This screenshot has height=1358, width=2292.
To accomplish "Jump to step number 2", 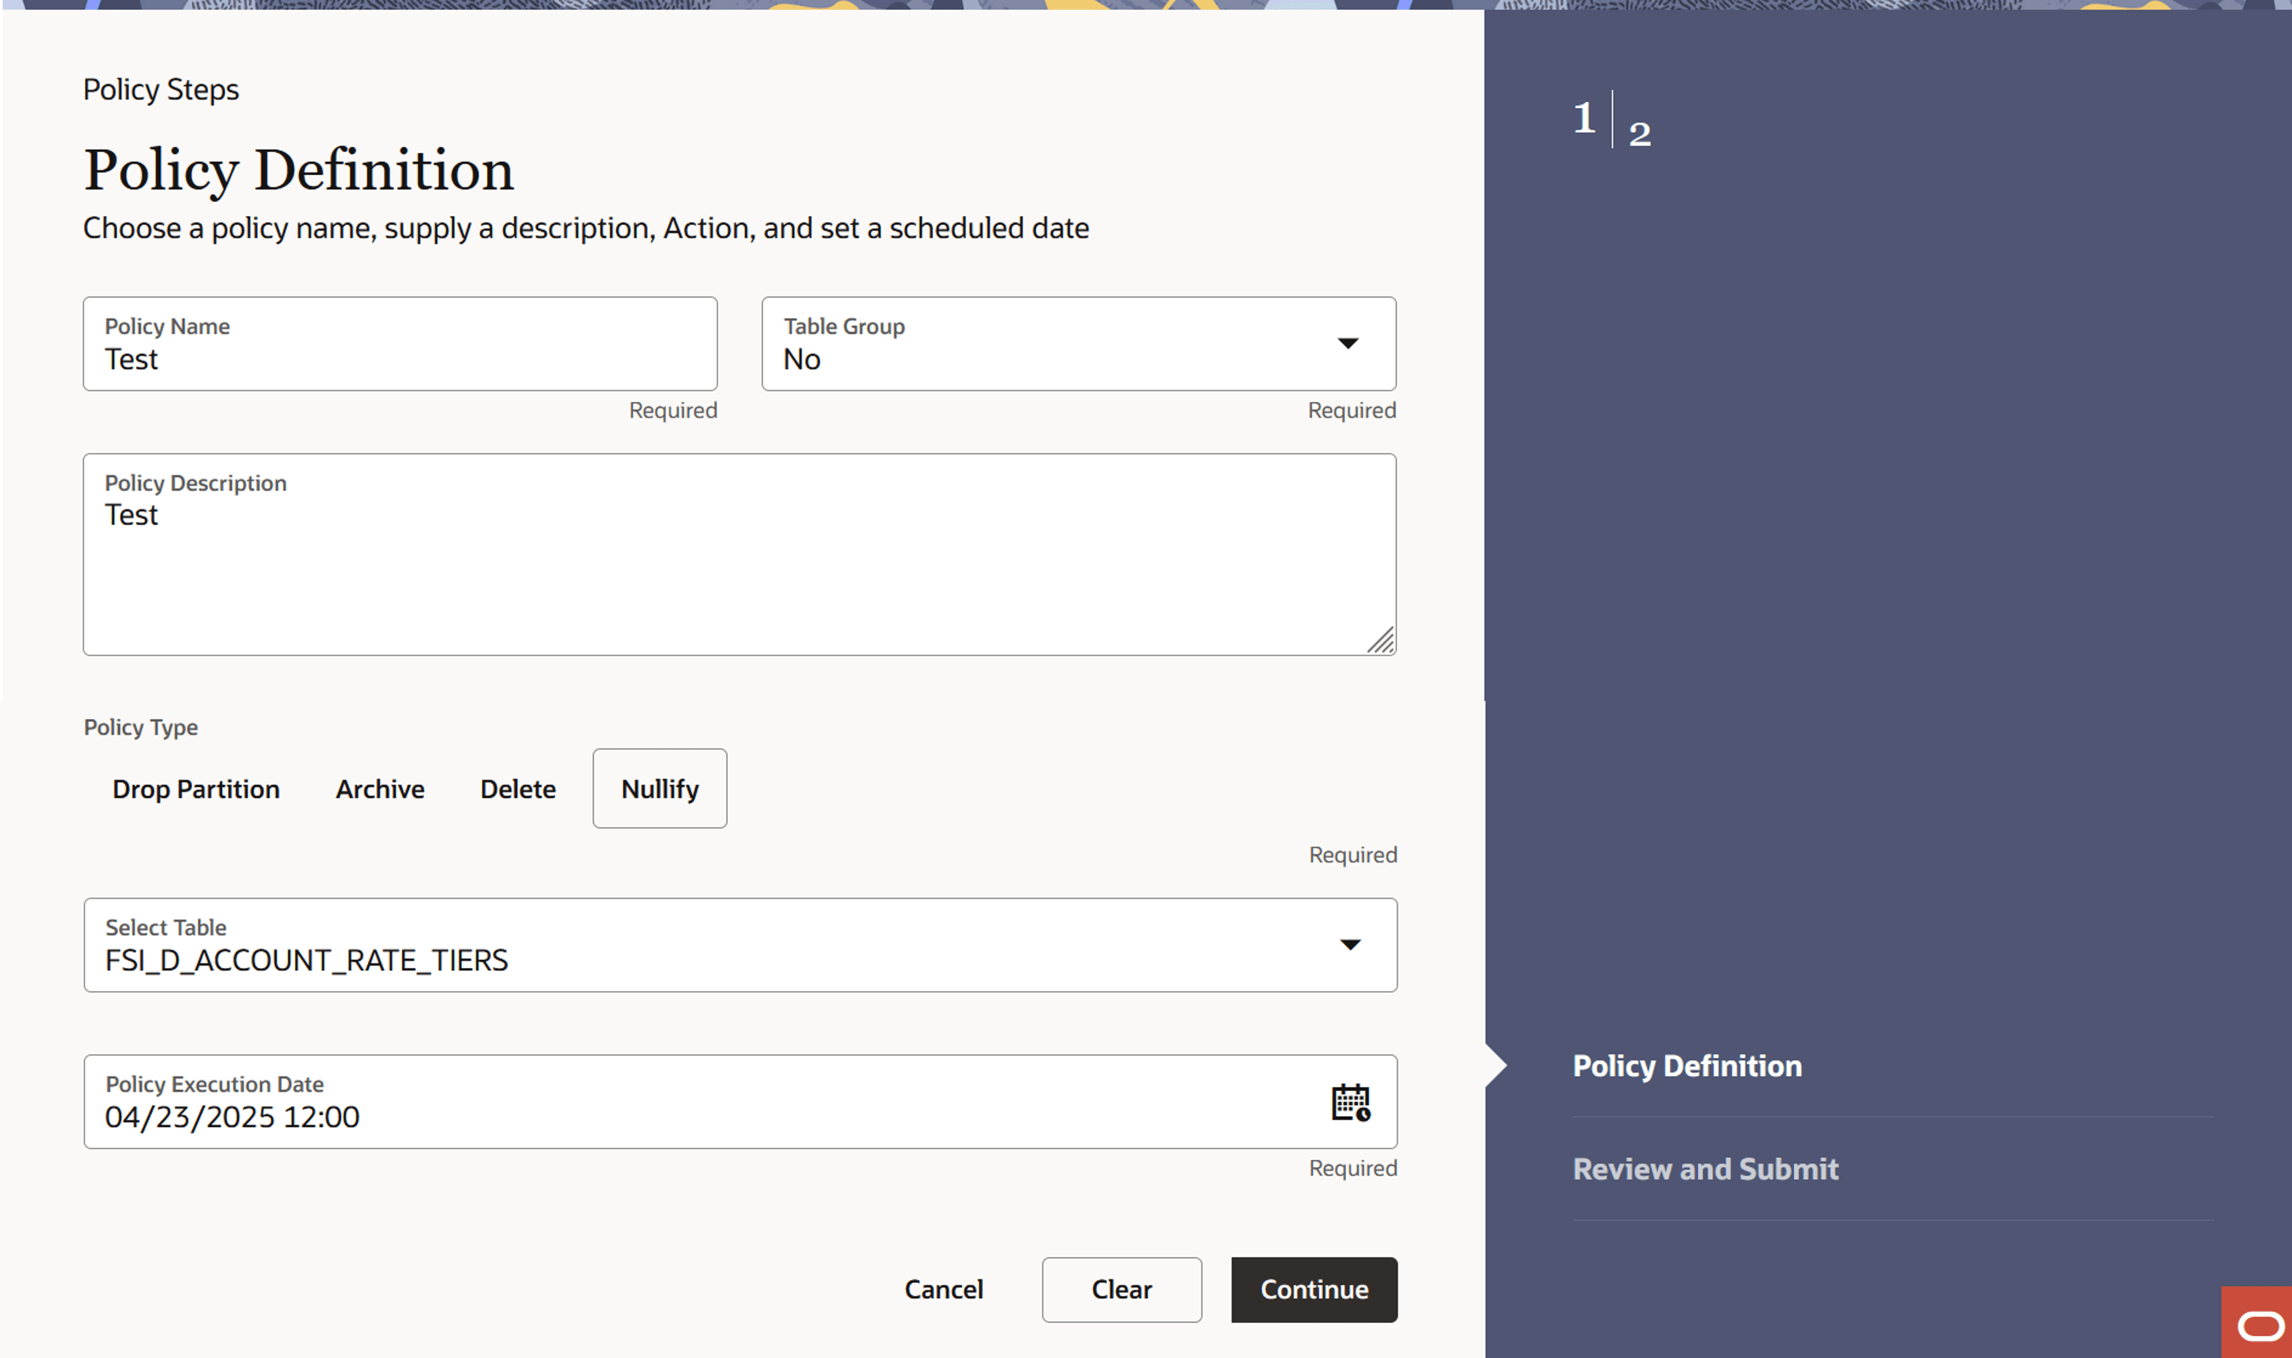I will [x=1640, y=135].
